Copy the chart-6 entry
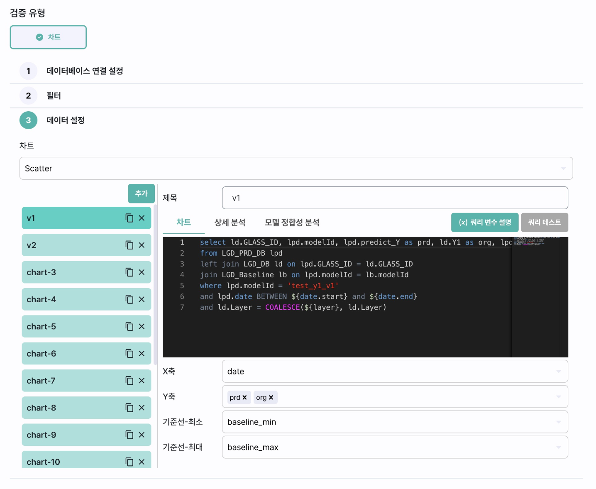The width and height of the screenshot is (596, 489). (x=129, y=353)
